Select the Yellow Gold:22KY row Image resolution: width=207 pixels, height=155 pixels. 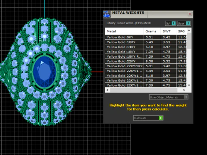[x=146, y=61]
